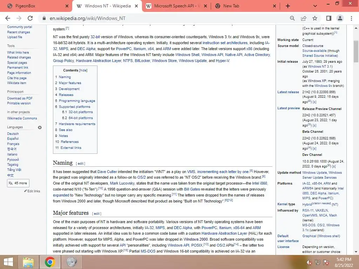Screen dimensions: 359x269
Task: Open the Action Center flag icon
Action: pyautogui.click(x=326, y=262)
